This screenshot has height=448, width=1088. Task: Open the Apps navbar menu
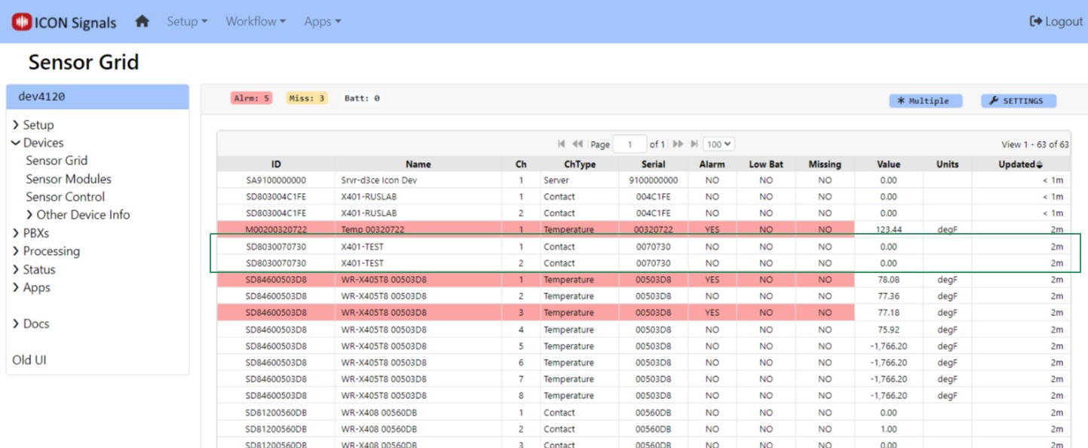coord(323,21)
